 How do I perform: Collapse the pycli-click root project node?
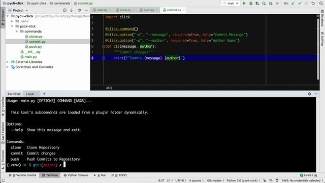click(x=8, y=16)
